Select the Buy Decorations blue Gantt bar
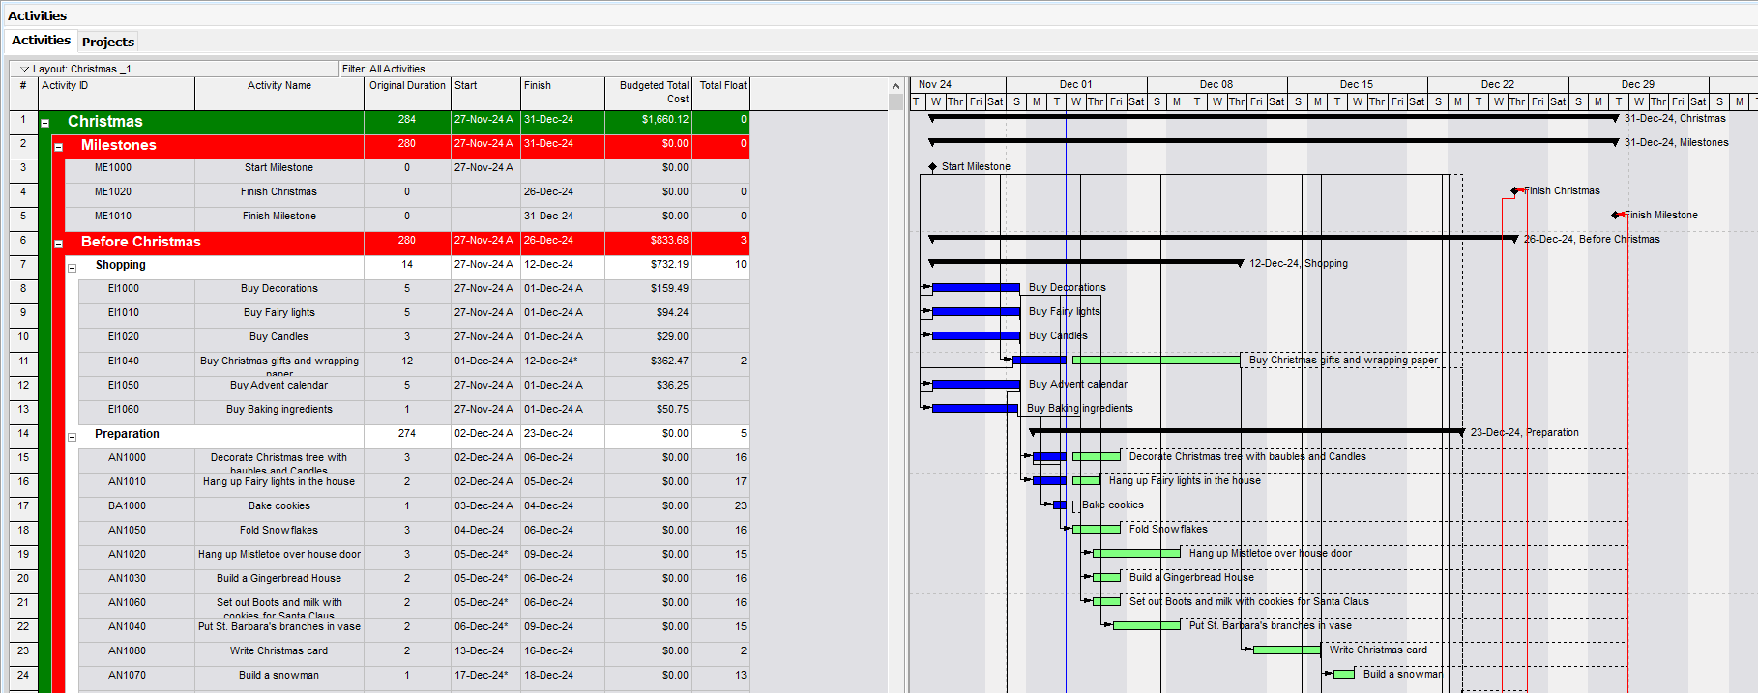Screen dimensions: 1758x693 975,288
